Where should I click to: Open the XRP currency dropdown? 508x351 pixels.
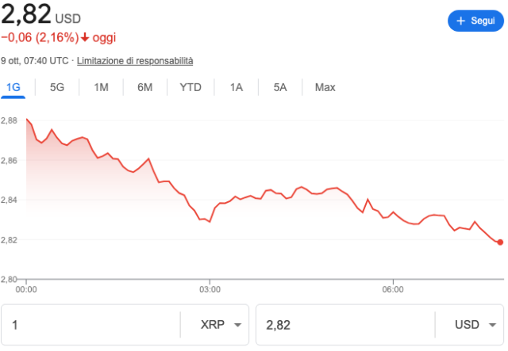[216, 325]
